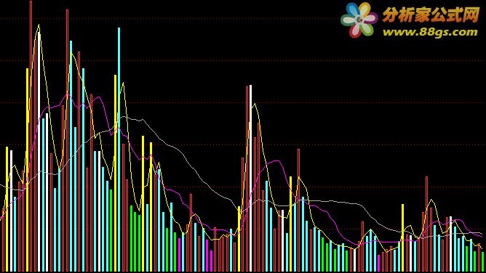486x273 pixels.
Task: Click the magenta average line hump after the central spike
Action: 276,160
